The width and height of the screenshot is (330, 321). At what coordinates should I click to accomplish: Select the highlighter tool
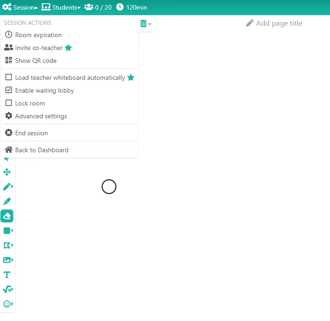[x=7, y=201]
